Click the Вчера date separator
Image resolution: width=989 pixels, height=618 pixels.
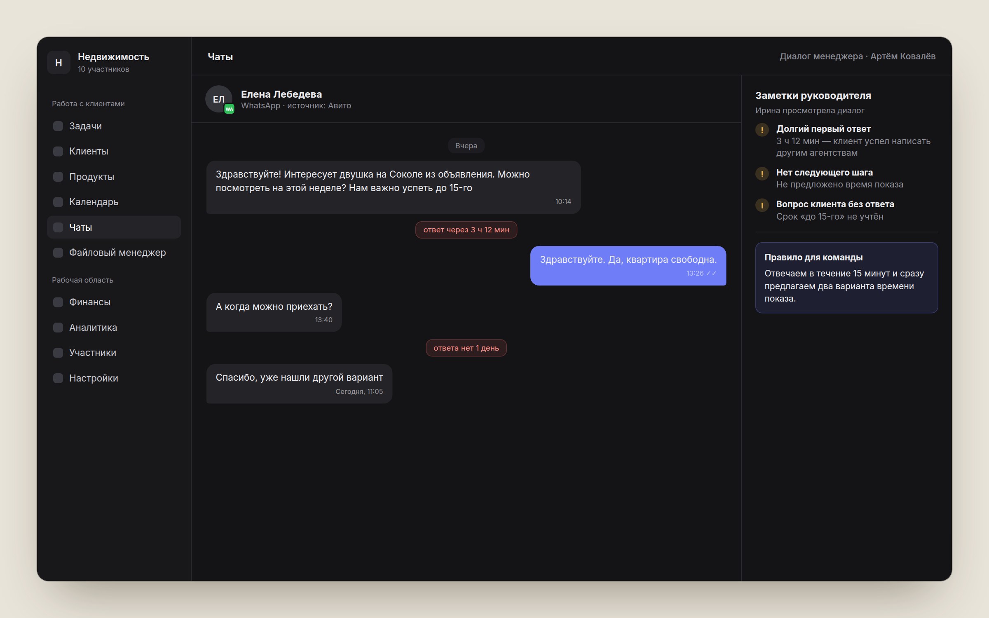click(466, 146)
